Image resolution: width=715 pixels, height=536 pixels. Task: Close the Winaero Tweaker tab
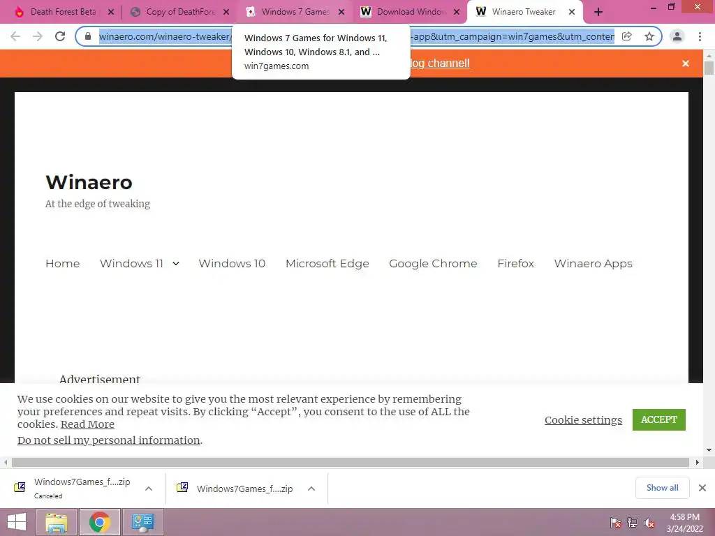click(572, 13)
